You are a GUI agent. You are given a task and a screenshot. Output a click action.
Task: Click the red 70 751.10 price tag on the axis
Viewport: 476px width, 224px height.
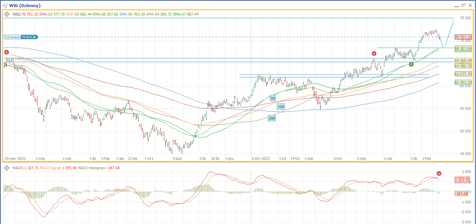(x=463, y=37)
